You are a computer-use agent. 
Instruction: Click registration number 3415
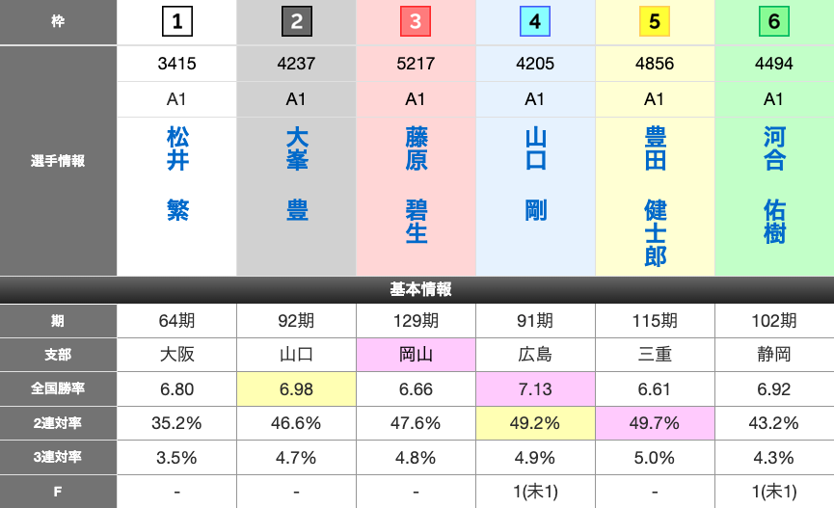pos(177,64)
